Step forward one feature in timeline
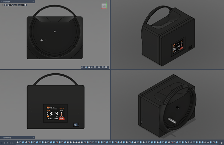This screenshot has height=145, width=224. coord(10,143)
